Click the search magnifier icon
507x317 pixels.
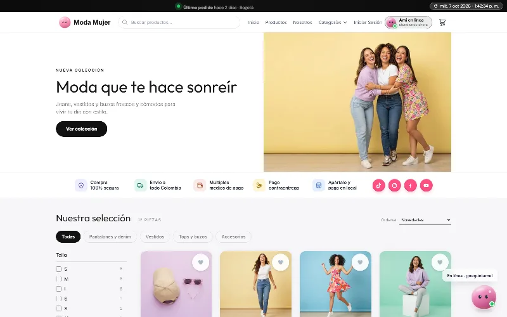point(125,22)
